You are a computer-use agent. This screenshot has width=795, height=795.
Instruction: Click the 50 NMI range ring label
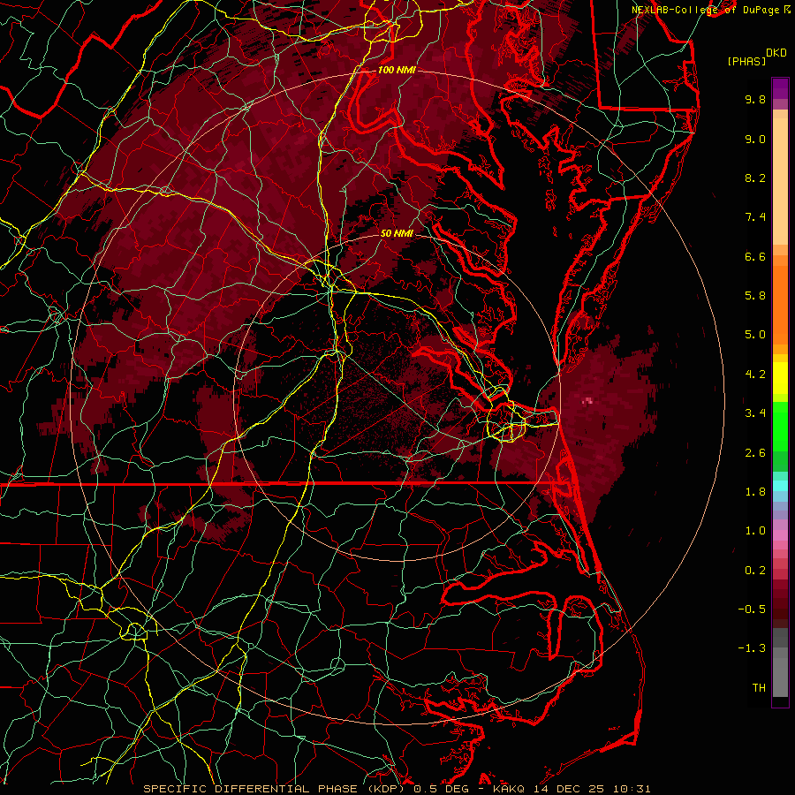point(397,233)
